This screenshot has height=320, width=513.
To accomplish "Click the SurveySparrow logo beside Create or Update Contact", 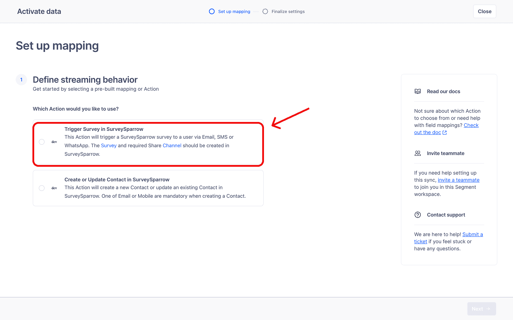I will pyautogui.click(x=54, y=188).
